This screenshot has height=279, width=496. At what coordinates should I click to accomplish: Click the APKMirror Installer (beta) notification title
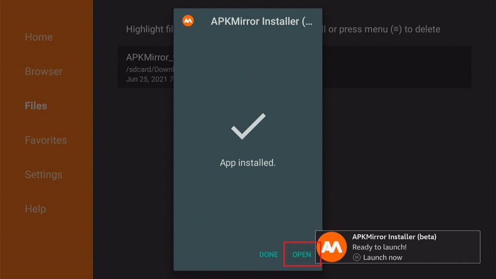(x=394, y=236)
